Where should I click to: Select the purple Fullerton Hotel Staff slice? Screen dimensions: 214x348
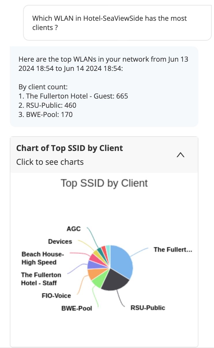click(x=92, y=265)
